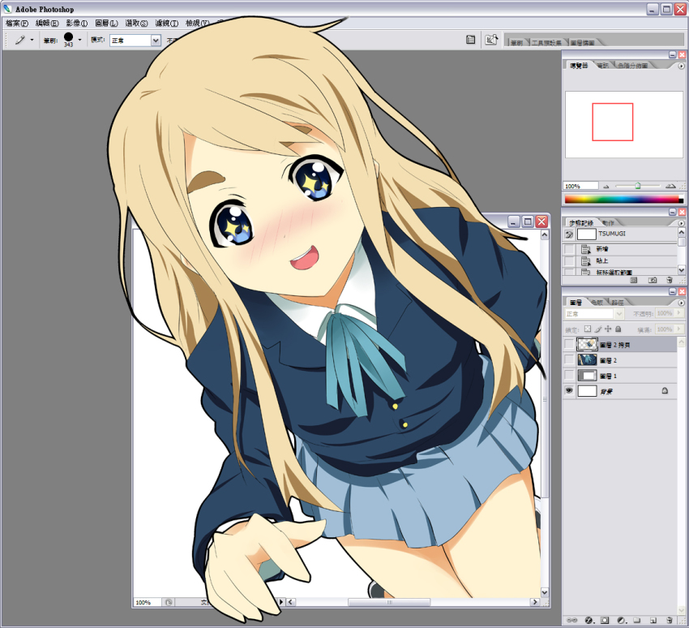Create a new layer with bottom icon
The width and height of the screenshot is (689, 628).
pos(653,620)
